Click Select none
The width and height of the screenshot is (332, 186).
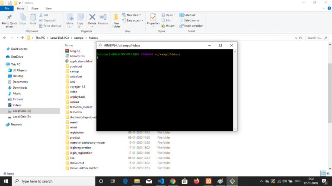click(x=189, y=21)
